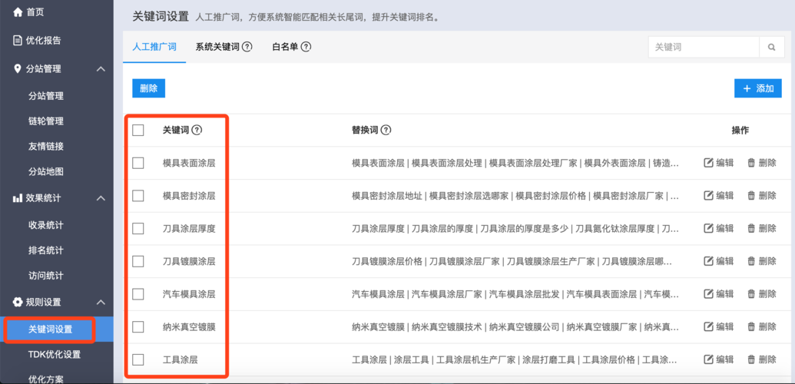Click the 操作 column header
Screen dimensions: 795x384
pos(740,131)
